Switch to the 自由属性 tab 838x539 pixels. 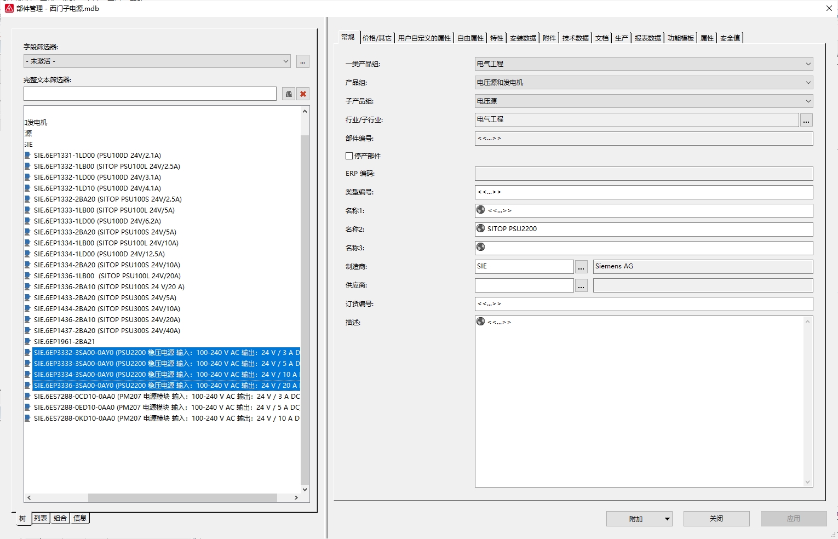tap(470, 38)
